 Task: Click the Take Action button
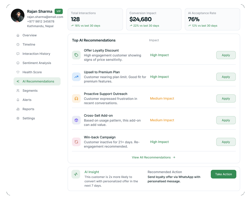(224, 174)
